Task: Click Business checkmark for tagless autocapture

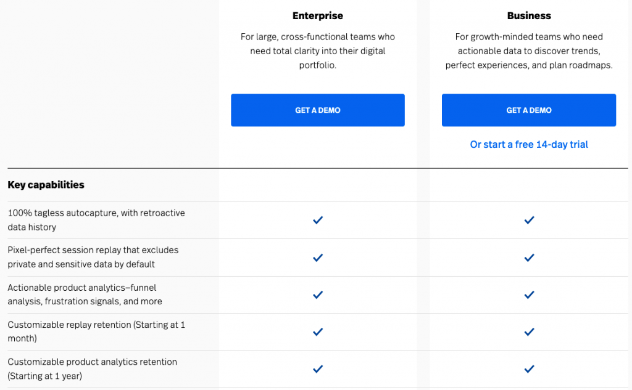Action: [x=529, y=220]
